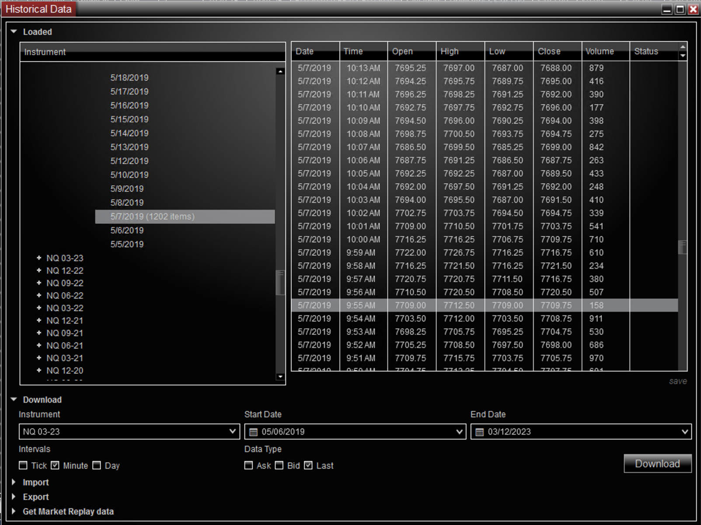Expand the NQ 12-22 tree node
Image resolution: width=701 pixels, height=525 pixels.
click(x=39, y=270)
